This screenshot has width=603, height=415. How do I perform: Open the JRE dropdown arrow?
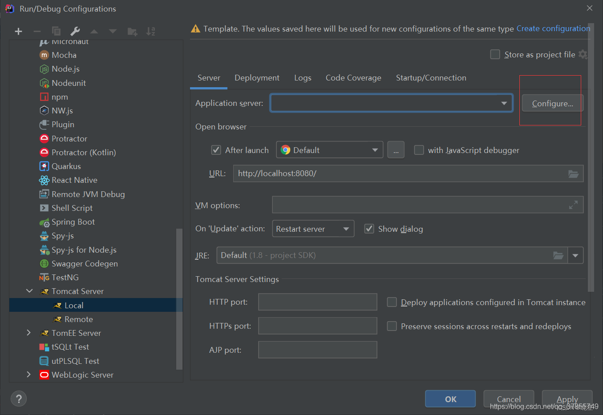pos(575,255)
